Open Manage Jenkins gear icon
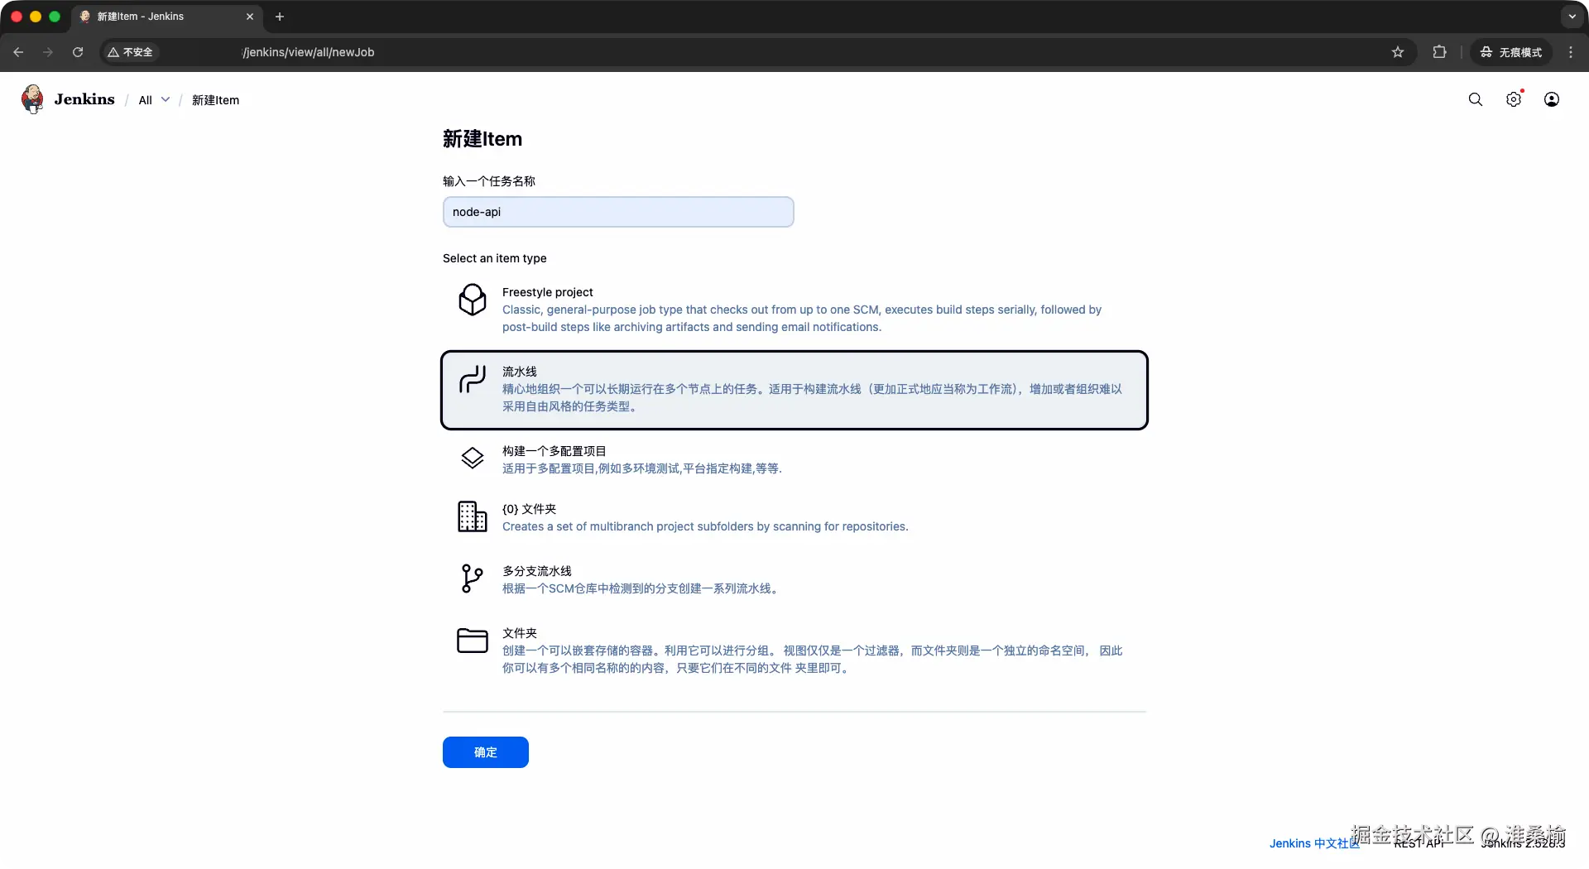Image resolution: width=1589 pixels, height=869 pixels. (1514, 99)
